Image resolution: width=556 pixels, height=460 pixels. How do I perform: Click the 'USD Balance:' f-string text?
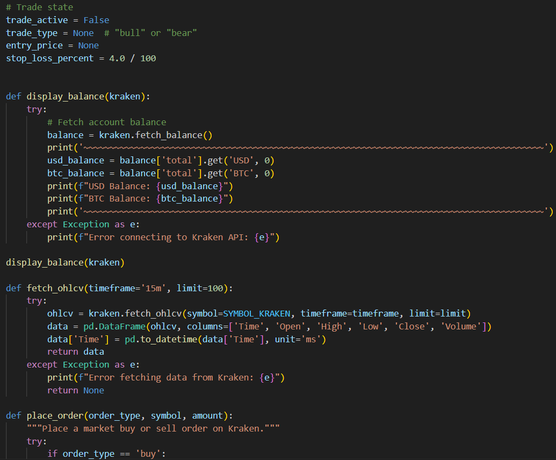click(119, 186)
